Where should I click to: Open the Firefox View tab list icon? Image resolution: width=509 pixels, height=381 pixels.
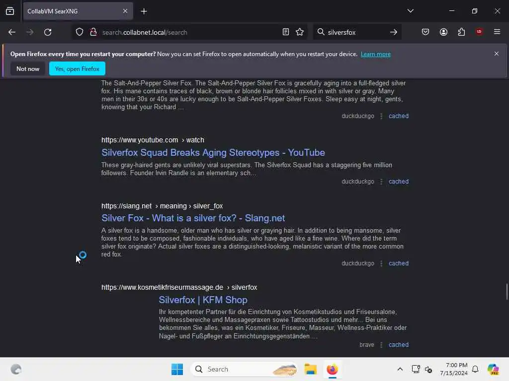[x=10, y=11]
